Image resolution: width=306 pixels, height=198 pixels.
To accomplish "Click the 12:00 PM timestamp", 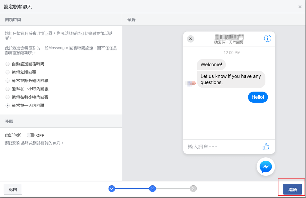I will [x=232, y=53].
